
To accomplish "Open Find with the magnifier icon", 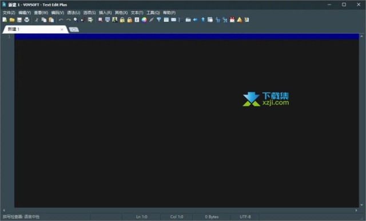I will click(75, 20).
